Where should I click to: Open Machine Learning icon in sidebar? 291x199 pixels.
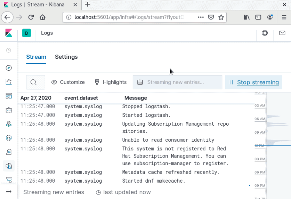coord(9,138)
